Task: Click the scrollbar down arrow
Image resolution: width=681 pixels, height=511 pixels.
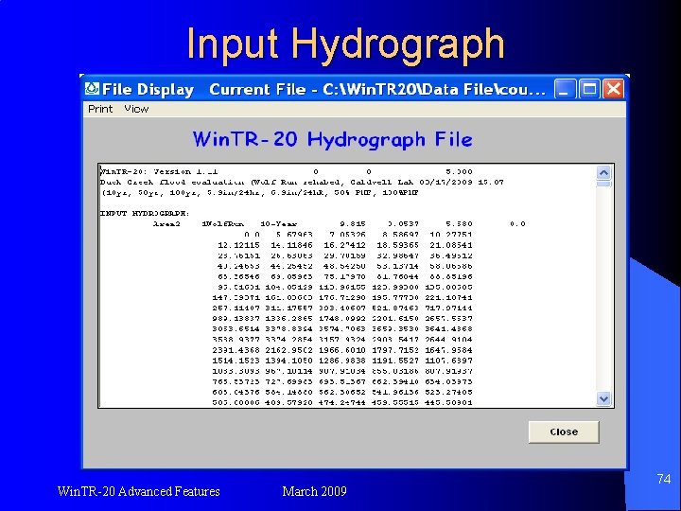Action: 603,398
